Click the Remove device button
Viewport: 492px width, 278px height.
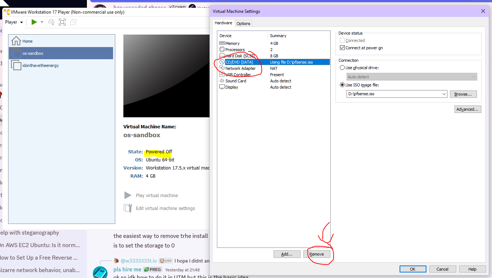coord(317,254)
